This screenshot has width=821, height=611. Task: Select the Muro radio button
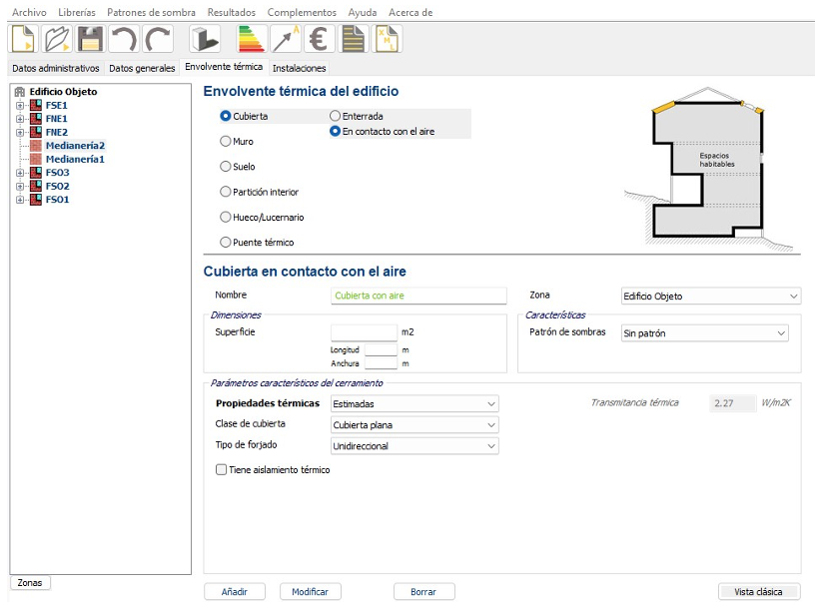point(226,142)
